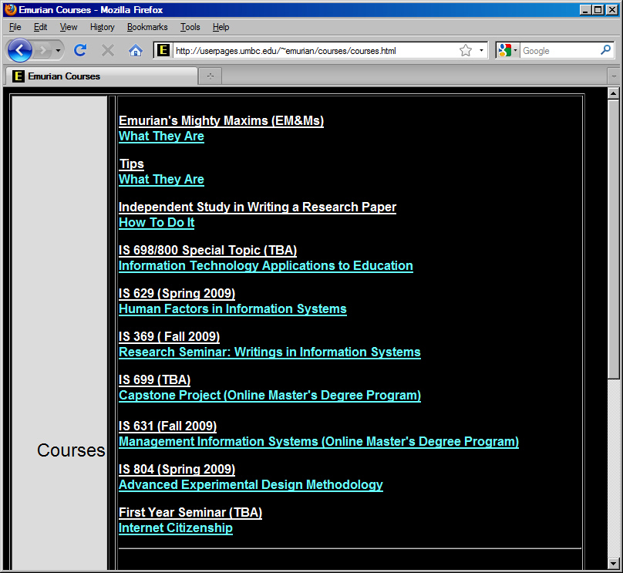Open the Tools menu
This screenshot has height=573, width=623.
click(190, 27)
